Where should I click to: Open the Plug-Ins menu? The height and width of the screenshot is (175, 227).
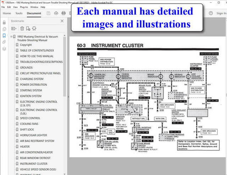24,7
